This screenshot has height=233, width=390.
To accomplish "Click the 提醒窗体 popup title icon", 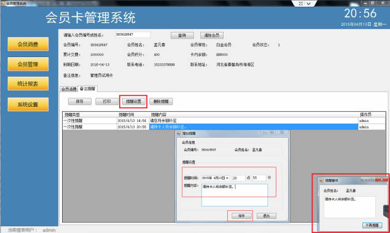I will tap(321, 180).
